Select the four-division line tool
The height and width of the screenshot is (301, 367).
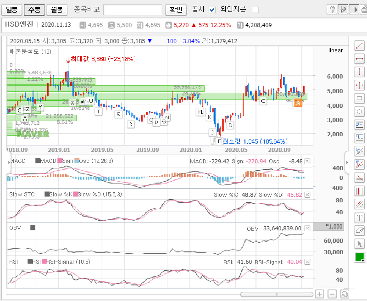tap(359, 138)
